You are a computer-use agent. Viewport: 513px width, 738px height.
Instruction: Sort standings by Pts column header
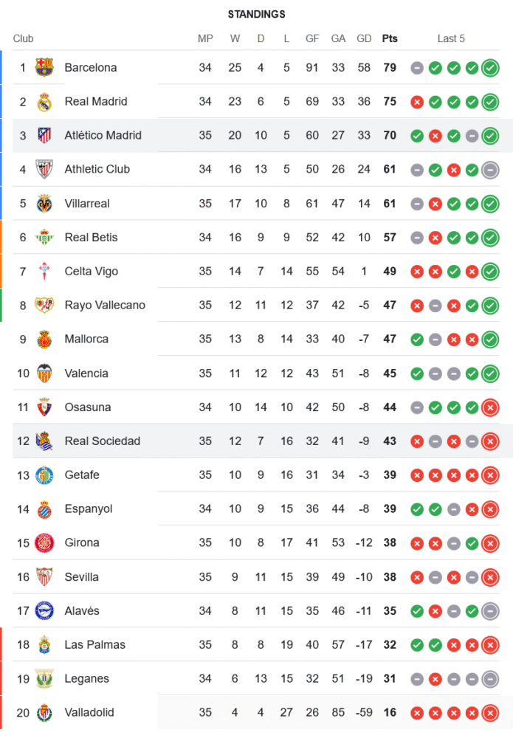coord(390,38)
